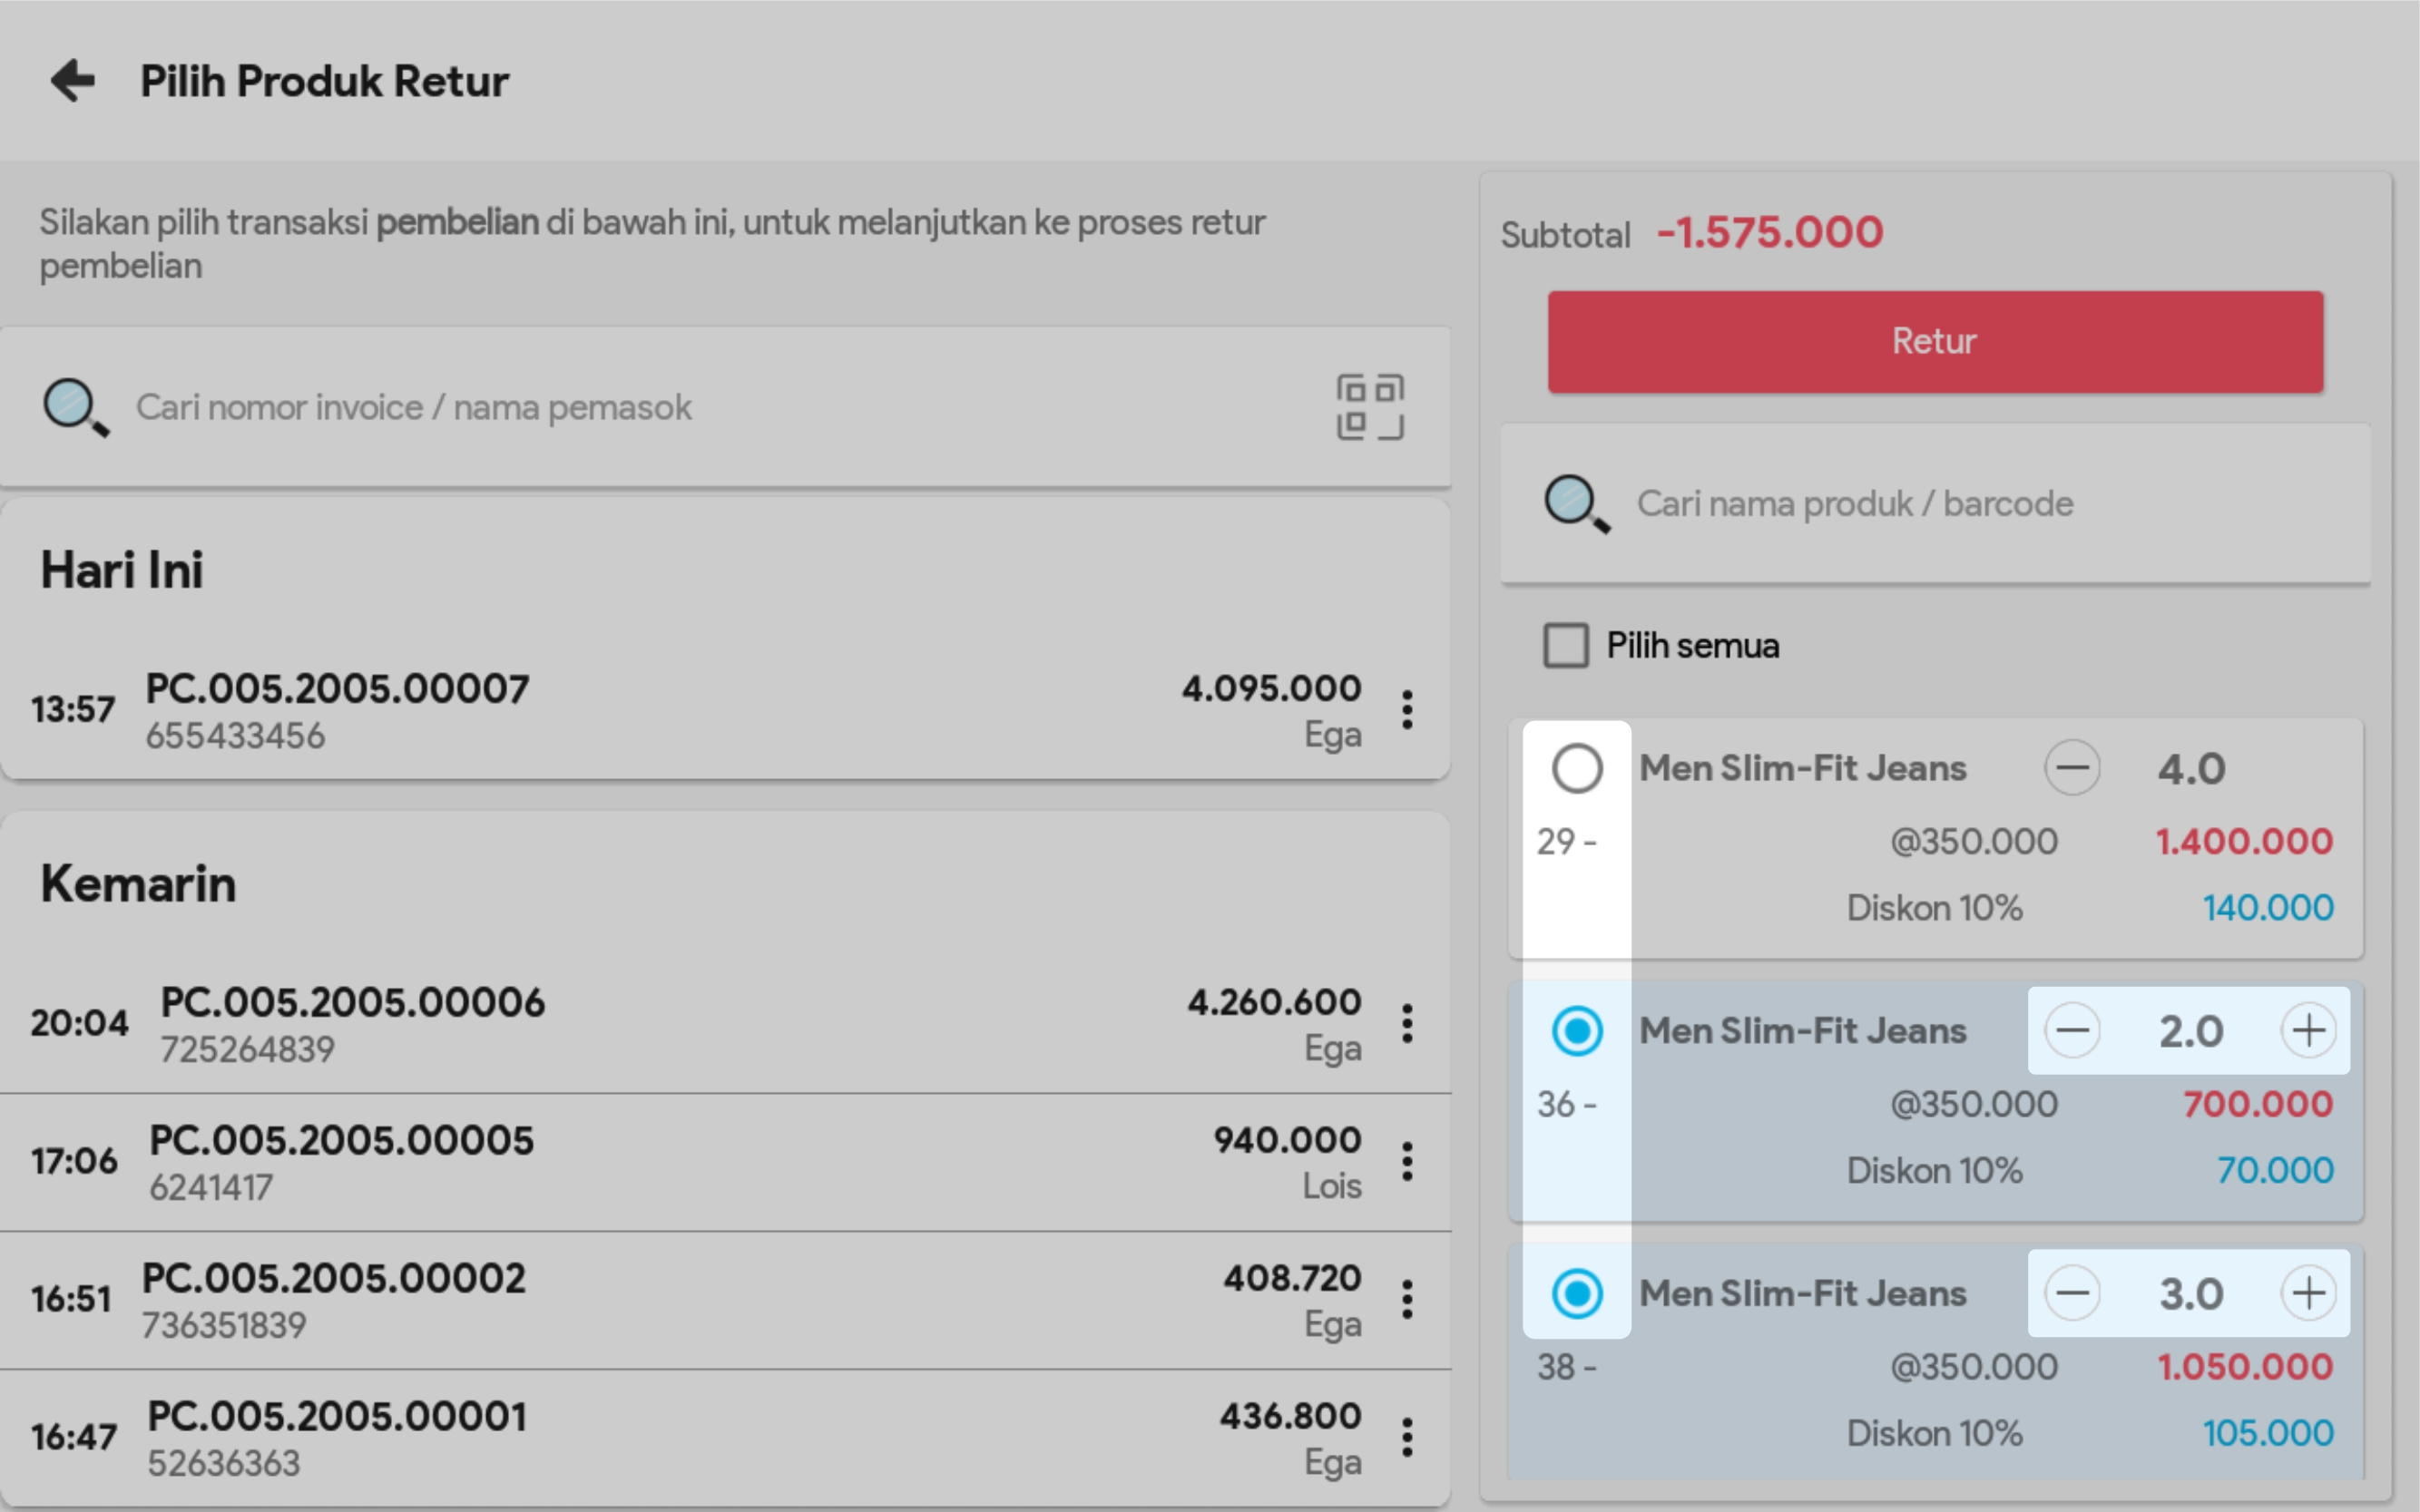The image size is (2420, 1512).
Task: Check the Pilih semua checkbox
Action: tap(1565, 646)
